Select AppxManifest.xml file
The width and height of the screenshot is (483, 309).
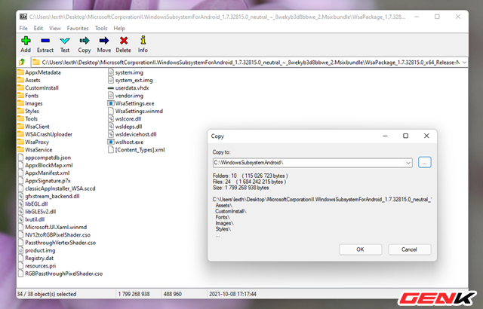click(x=44, y=173)
